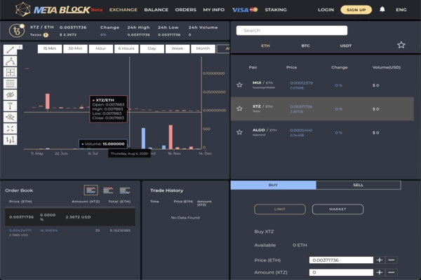Click the Tezos info warning badge

(46, 35)
